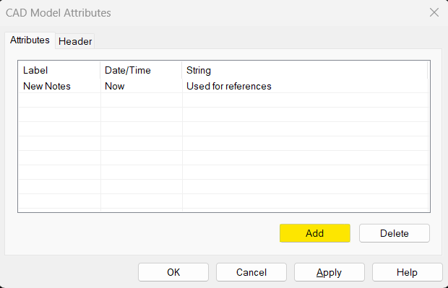Screen dimensions: 448x288
Task: Select the 'Used for references' string cell
Action: 305,86
